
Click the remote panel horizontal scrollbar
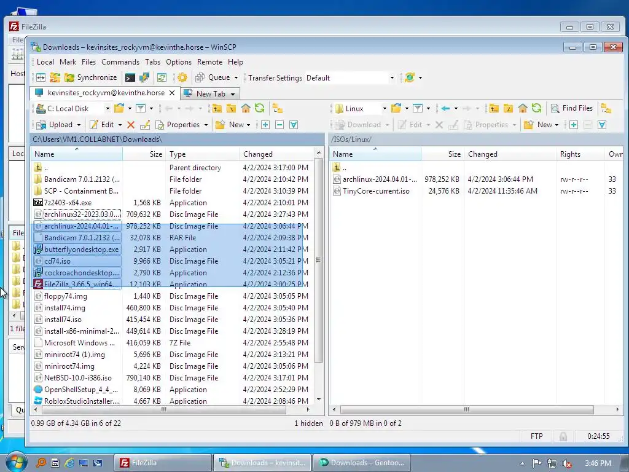[x=467, y=410]
